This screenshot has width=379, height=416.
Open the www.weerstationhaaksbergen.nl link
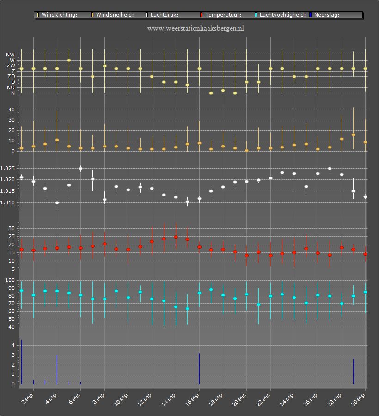click(x=196, y=28)
